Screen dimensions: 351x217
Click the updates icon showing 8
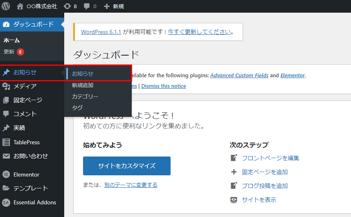pyautogui.click(x=67, y=6)
